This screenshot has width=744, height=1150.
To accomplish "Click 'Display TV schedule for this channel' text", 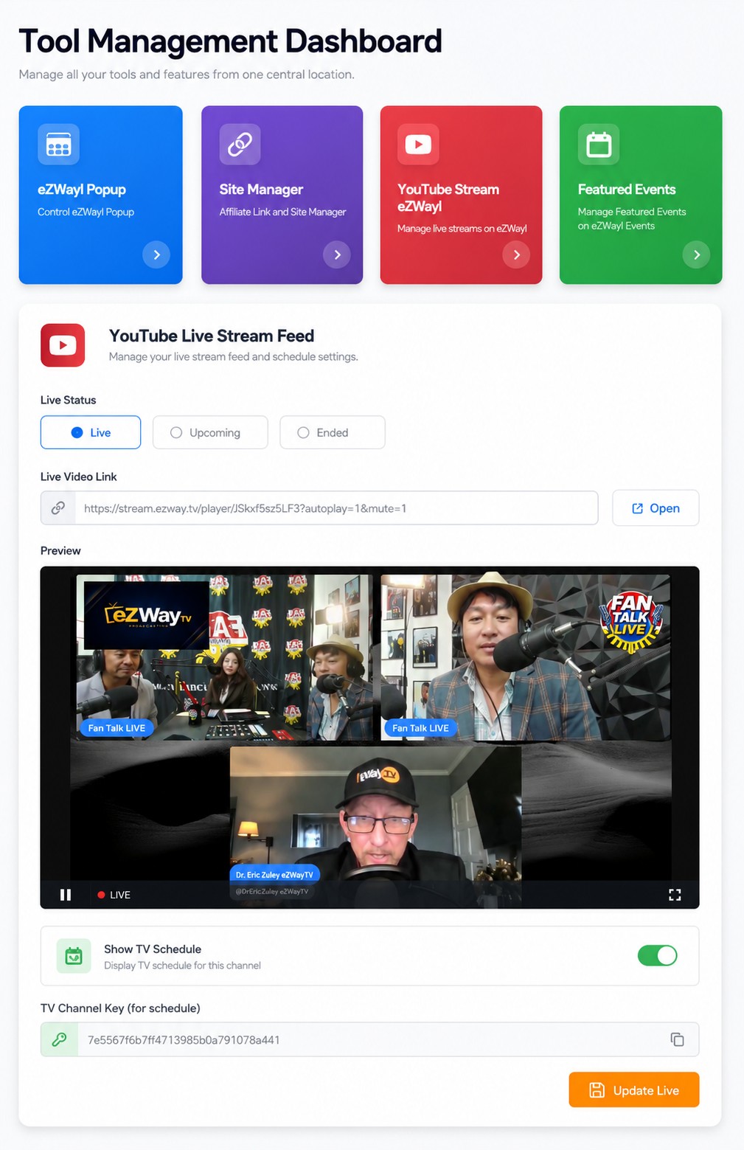I will coord(182,966).
